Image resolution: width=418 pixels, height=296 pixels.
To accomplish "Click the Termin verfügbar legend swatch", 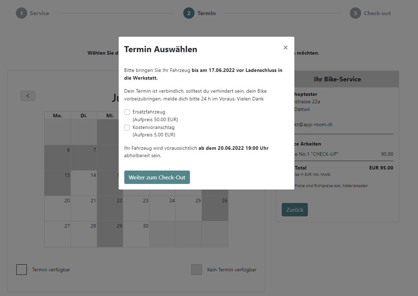I will point(22,270).
